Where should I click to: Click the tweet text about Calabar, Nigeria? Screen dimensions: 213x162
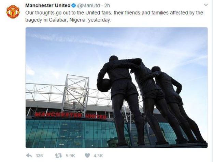point(114,16)
